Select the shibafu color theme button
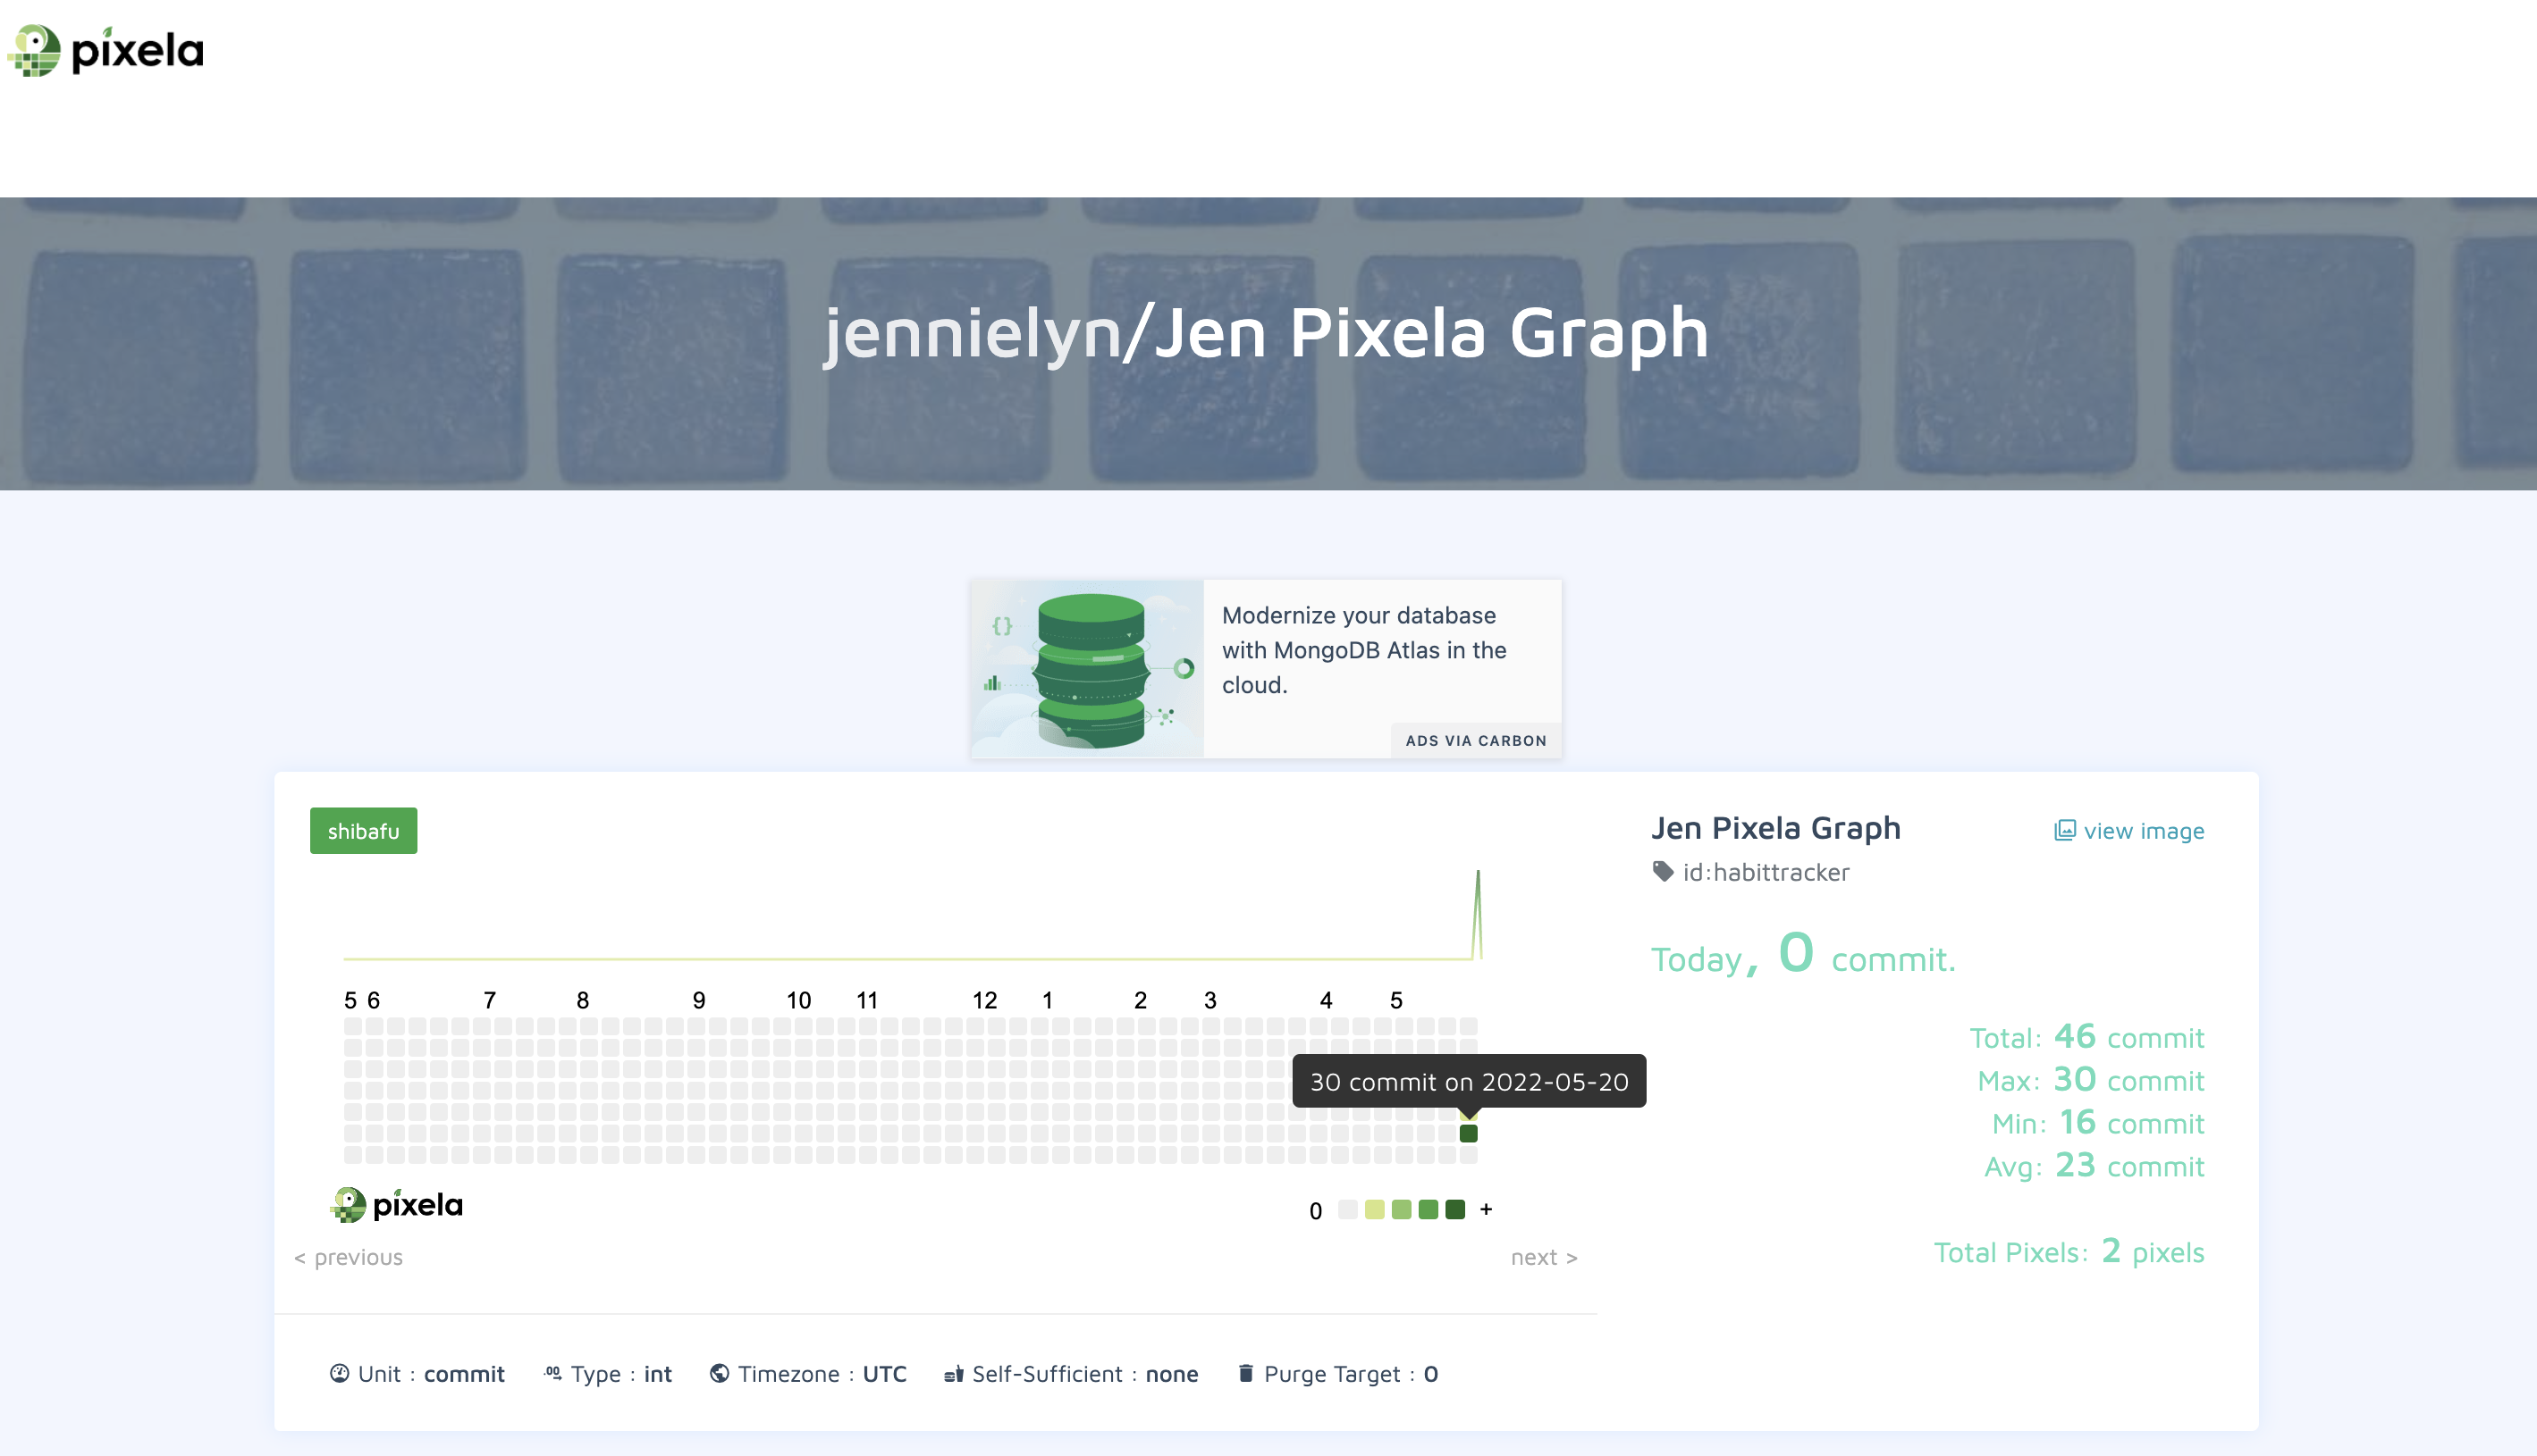The width and height of the screenshot is (2537, 1456). [363, 830]
